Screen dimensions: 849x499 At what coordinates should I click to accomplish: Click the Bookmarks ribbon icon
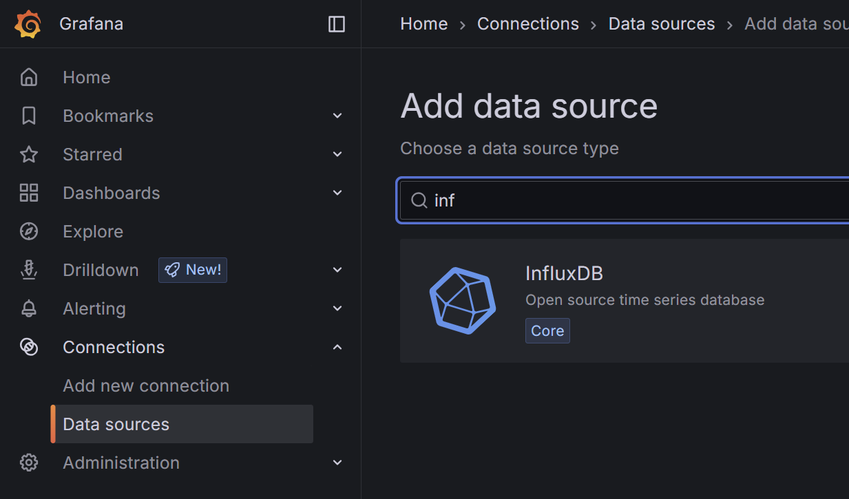pyautogui.click(x=29, y=116)
